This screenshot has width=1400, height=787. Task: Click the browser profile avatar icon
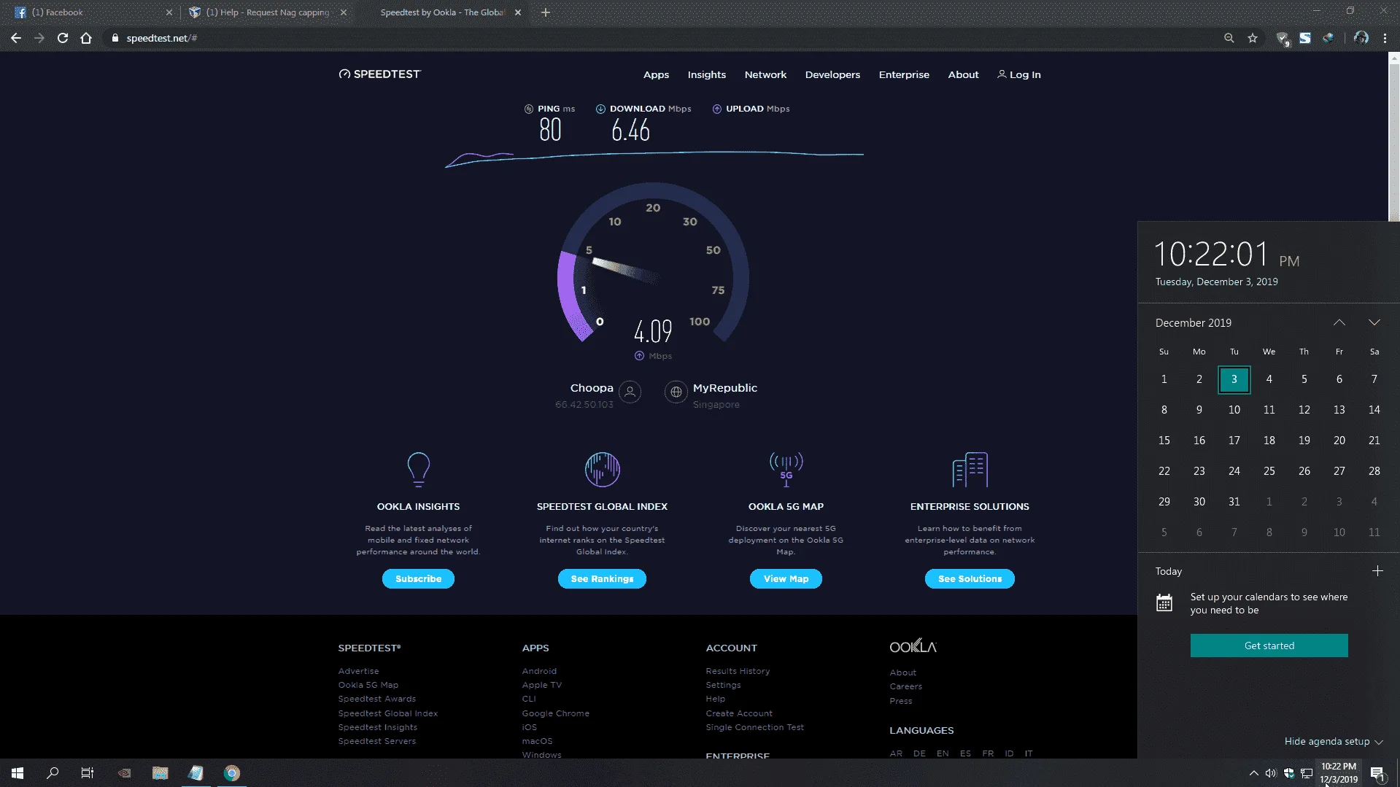click(1361, 38)
